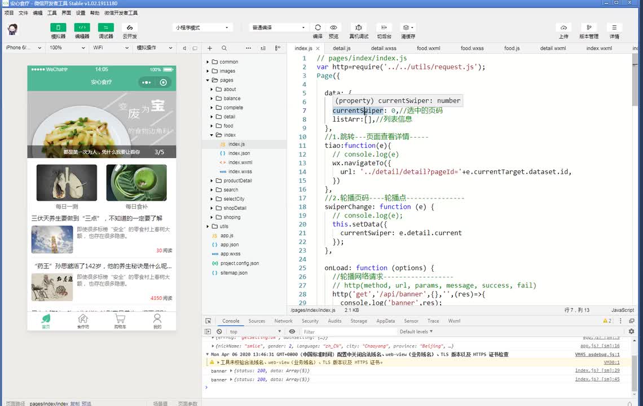Toggle the 模拟器 simulator panel
The height and width of the screenshot is (406, 643).
[x=58, y=28]
